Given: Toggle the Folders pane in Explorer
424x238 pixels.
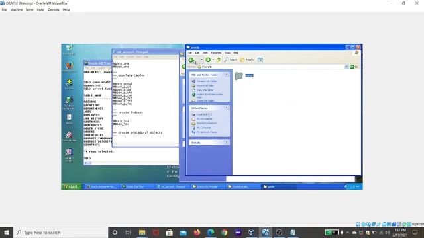Looking at the screenshot, I should (x=247, y=60).
